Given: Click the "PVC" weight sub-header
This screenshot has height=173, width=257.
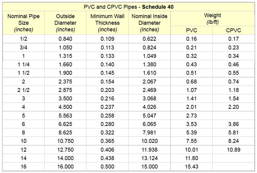Looking at the screenshot, I should [x=192, y=30].
